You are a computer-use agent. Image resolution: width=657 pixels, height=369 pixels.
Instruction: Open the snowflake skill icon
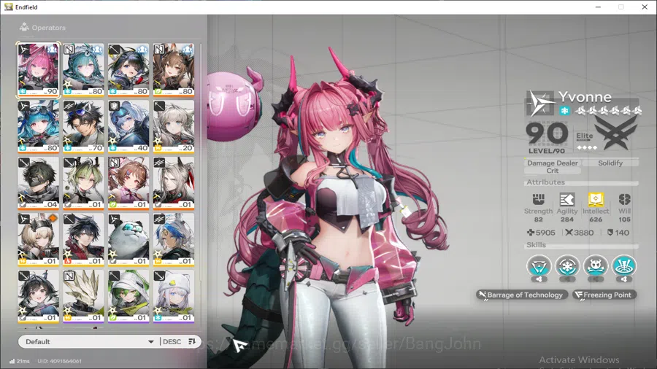pos(567,265)
